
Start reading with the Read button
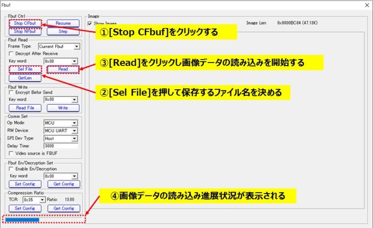(x=63, y=69)
